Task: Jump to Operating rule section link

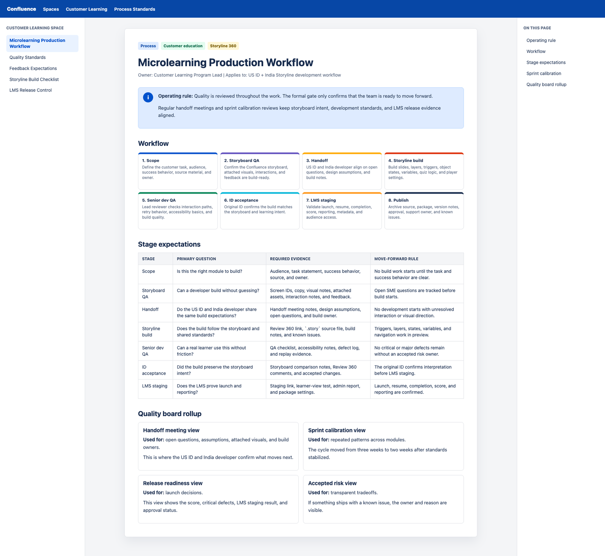Action: [541, 40]
